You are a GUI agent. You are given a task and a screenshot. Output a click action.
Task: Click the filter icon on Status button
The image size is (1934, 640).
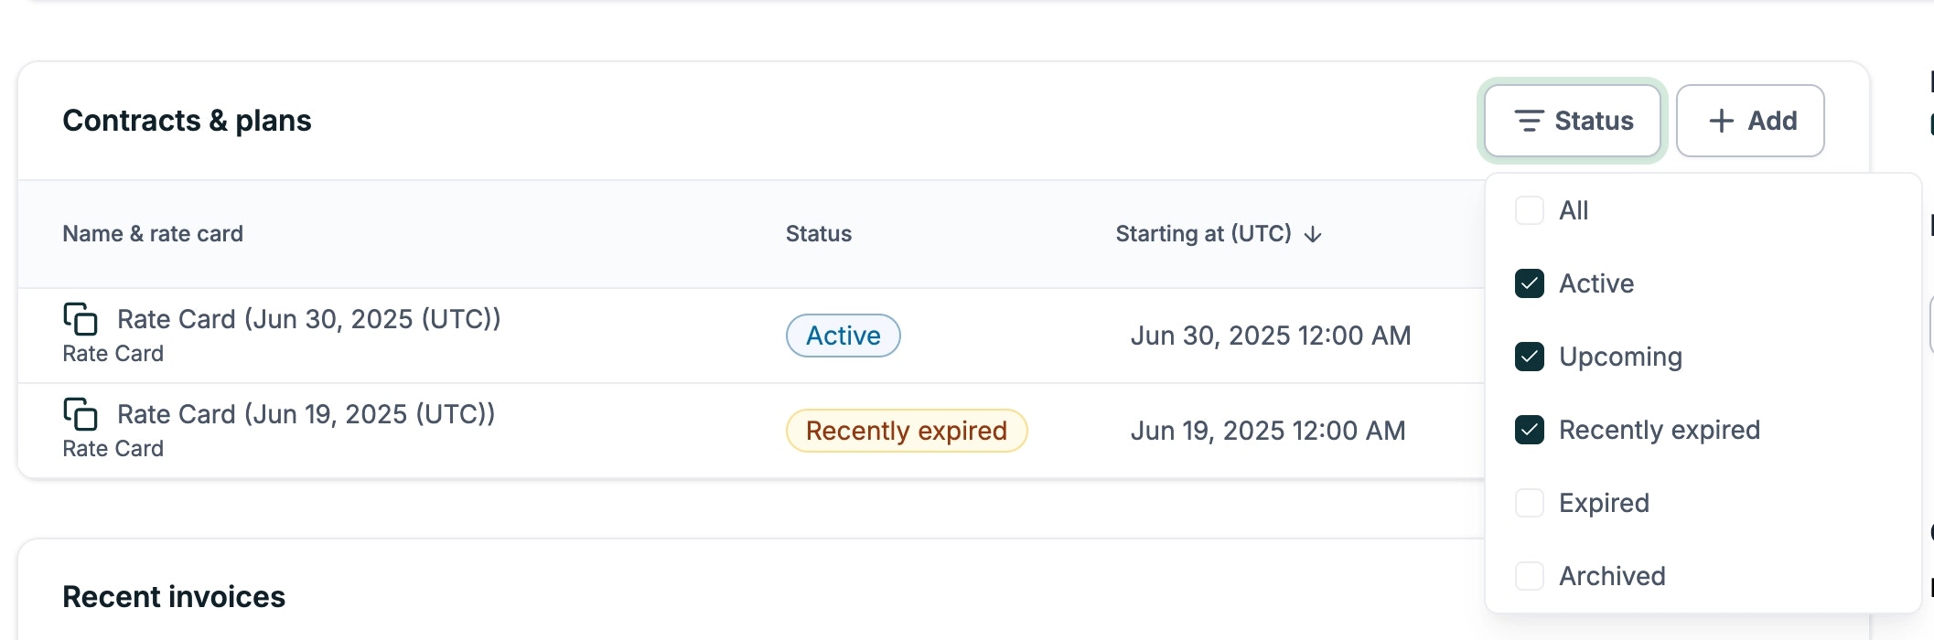(x=1530, y=121)
